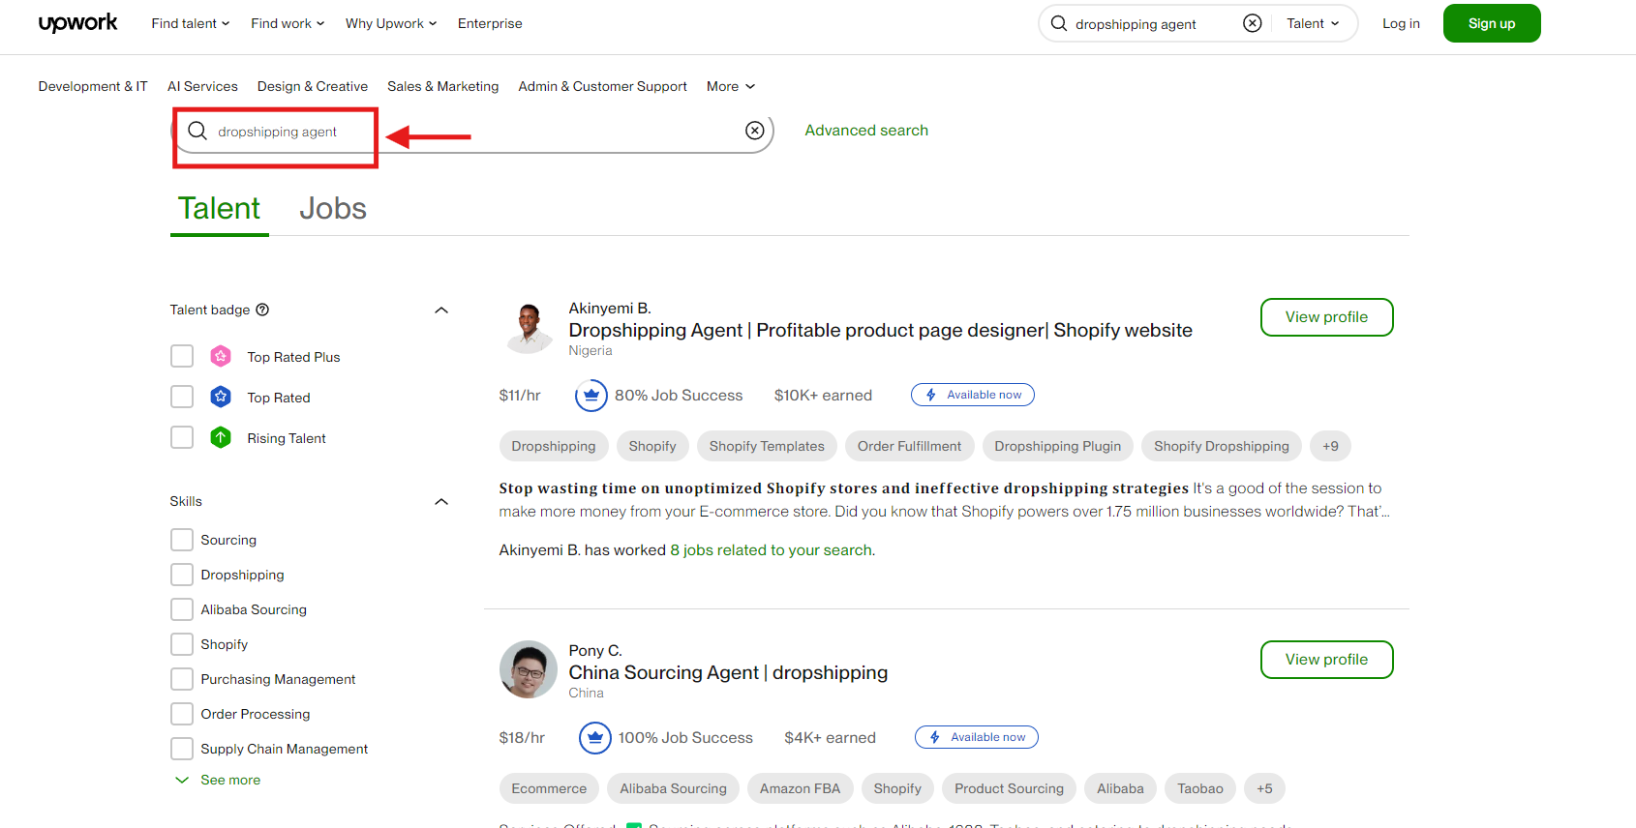Expand the More categories dropdown

click(731, 86)
